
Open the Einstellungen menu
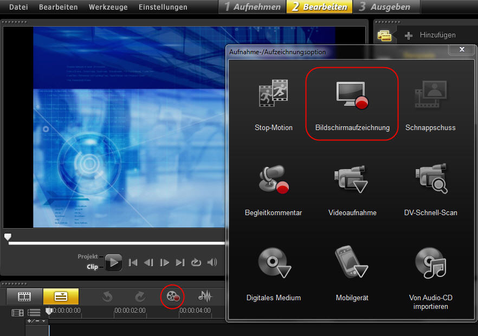tap(163, 7)
